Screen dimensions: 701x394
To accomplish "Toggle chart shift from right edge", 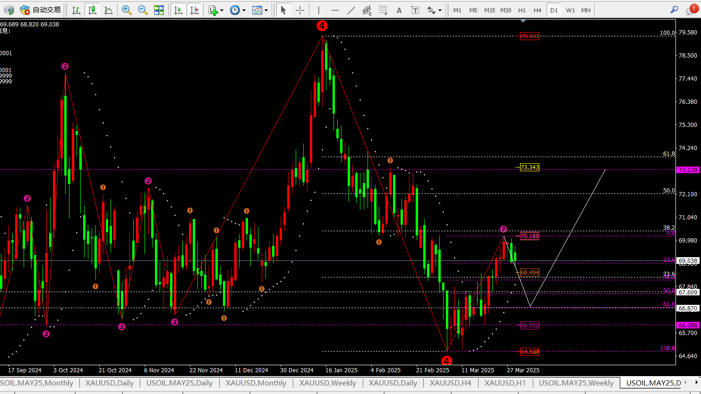I will tap(194, 10).
